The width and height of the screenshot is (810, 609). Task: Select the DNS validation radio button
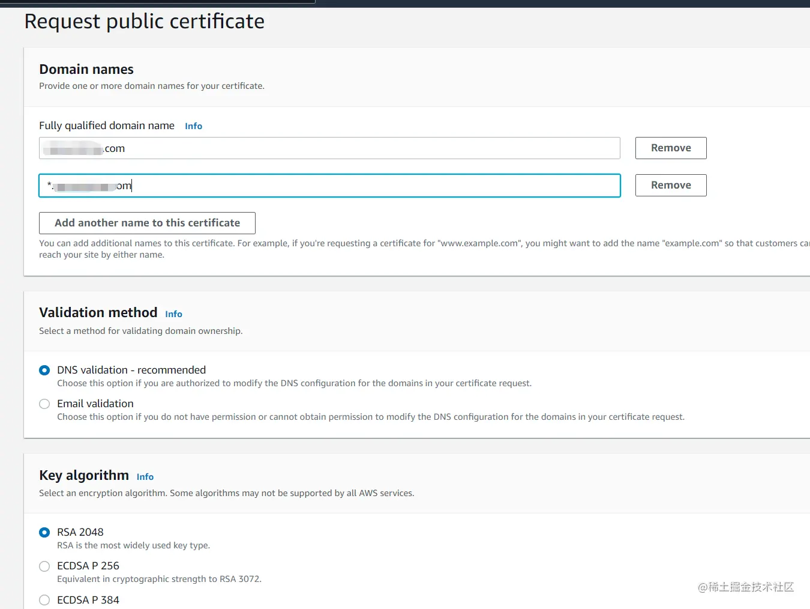point(44,370)
